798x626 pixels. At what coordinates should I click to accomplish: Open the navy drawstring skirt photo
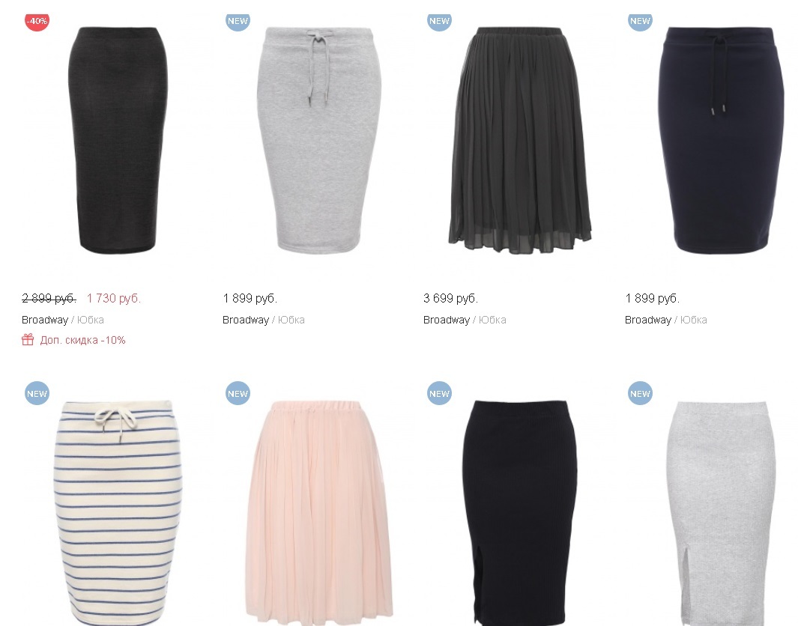pyautogui.click(x=721, y=140)
